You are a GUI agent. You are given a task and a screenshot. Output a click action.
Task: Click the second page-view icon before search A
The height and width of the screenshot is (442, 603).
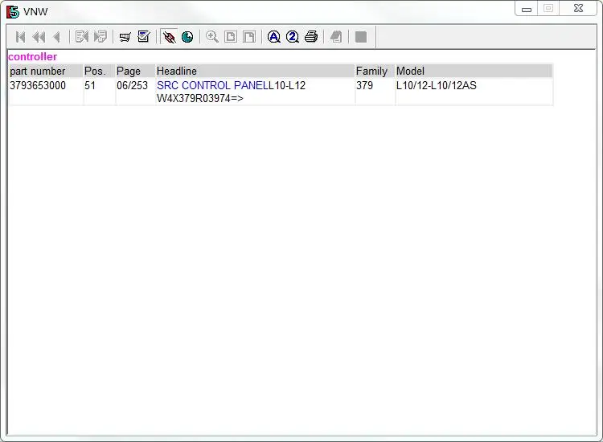249,37
